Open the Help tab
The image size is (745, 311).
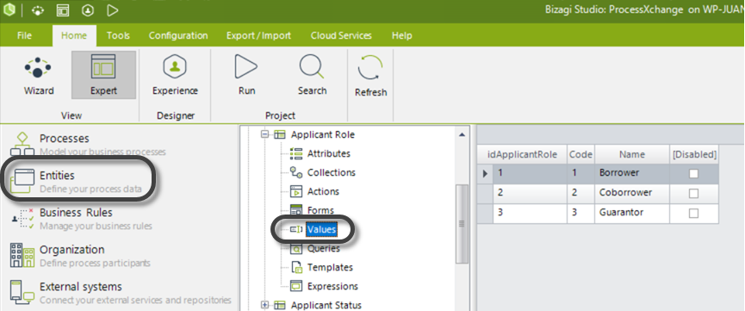402,35
